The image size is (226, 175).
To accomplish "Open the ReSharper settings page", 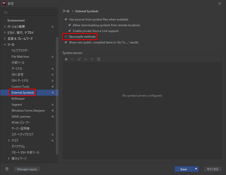I will (18, 99).
